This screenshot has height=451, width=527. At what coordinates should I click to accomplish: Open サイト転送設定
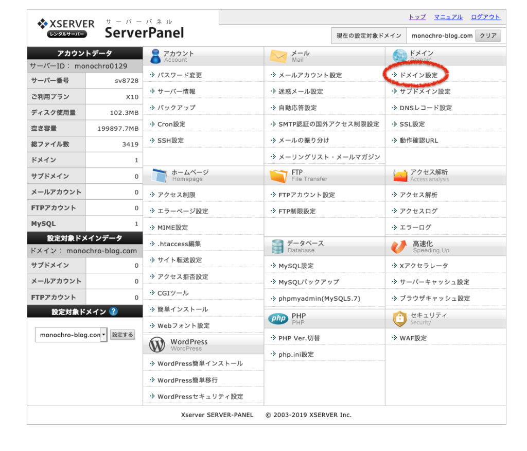180,260
